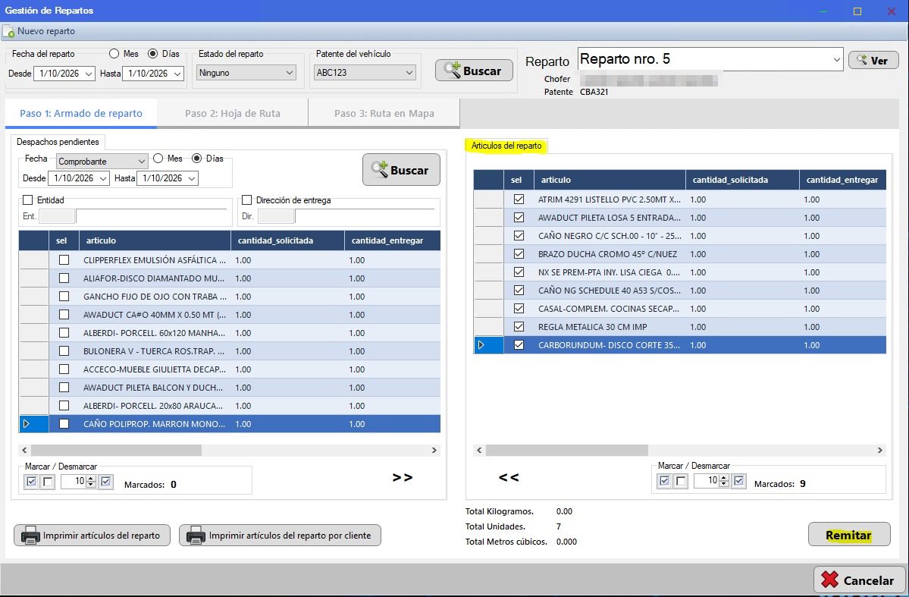Screen dimensions: 909x597
Task: Open the Estado del reparto dropdown
Action: tap(246, 73)
